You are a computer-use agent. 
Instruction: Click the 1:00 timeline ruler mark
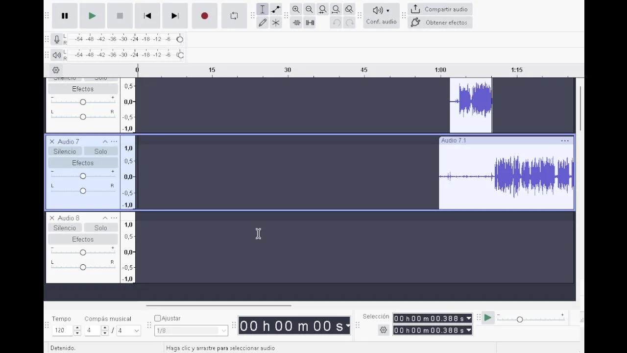click(440, 70)
